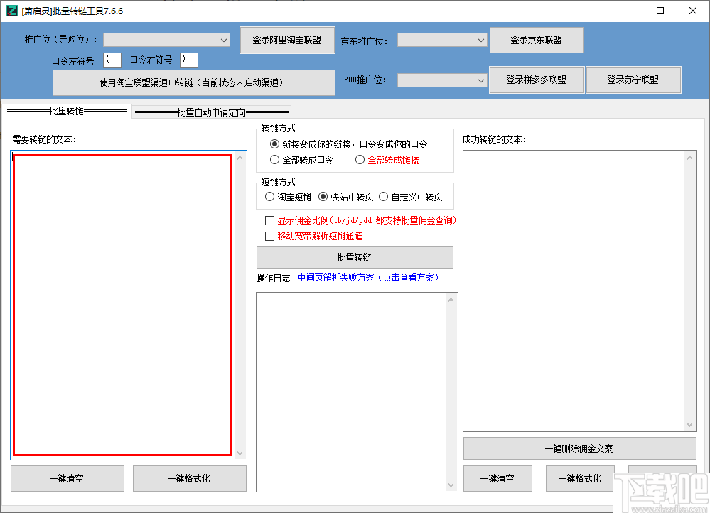710x513 pixels.
Task: Click the Z application logo icon
Action: [x=11, y=11]
